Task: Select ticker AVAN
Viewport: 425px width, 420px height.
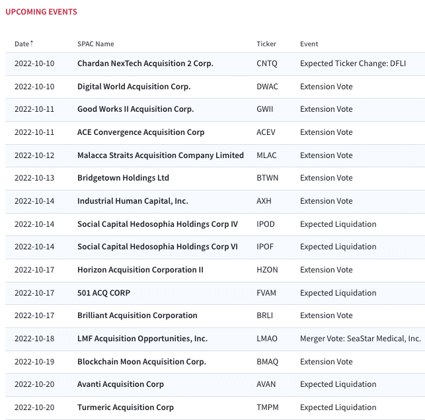Action: (x=266, y=384)
